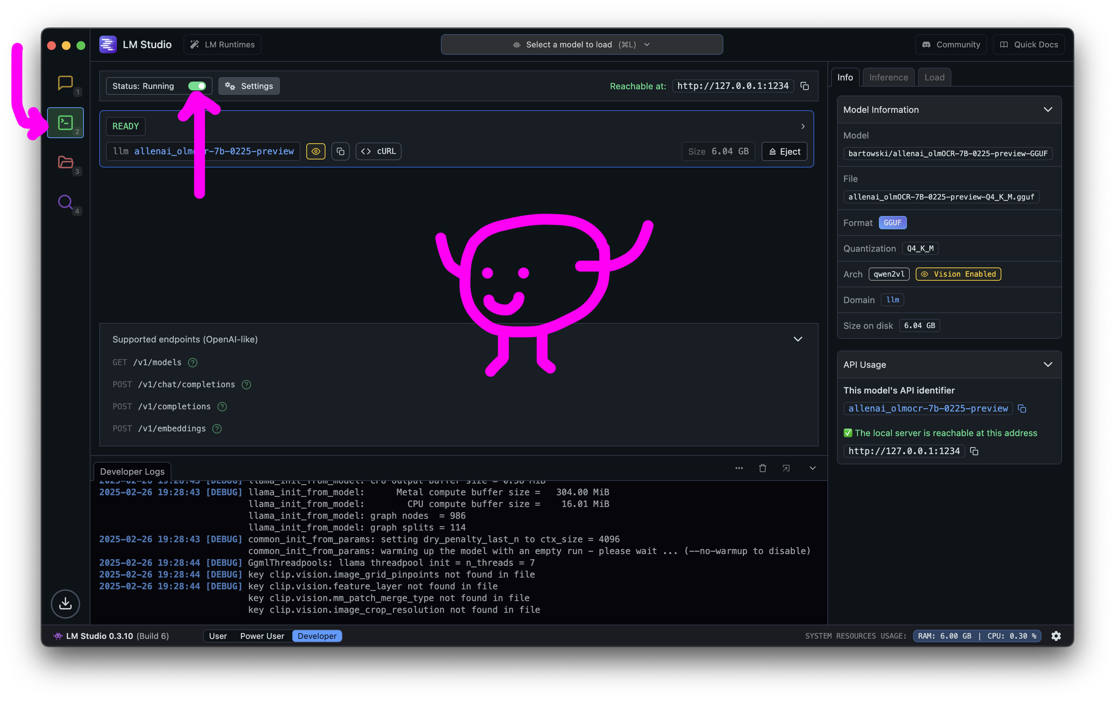Click the llm domain badge
1115x701 pixels.
point(893,300)
